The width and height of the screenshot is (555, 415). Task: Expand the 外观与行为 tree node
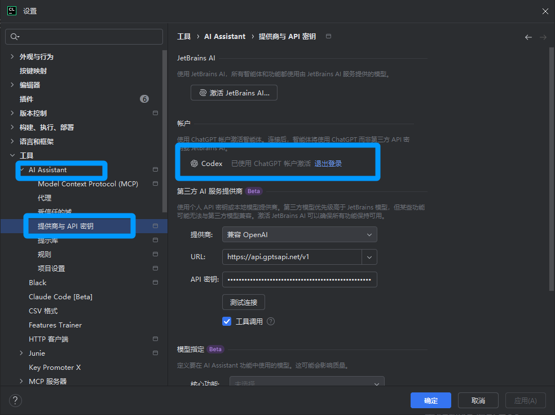coord(12,56)
